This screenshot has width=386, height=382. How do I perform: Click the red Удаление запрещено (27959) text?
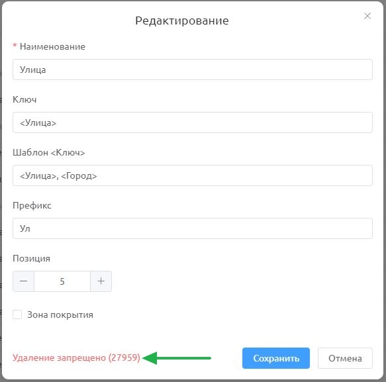(x=76, y=358)
